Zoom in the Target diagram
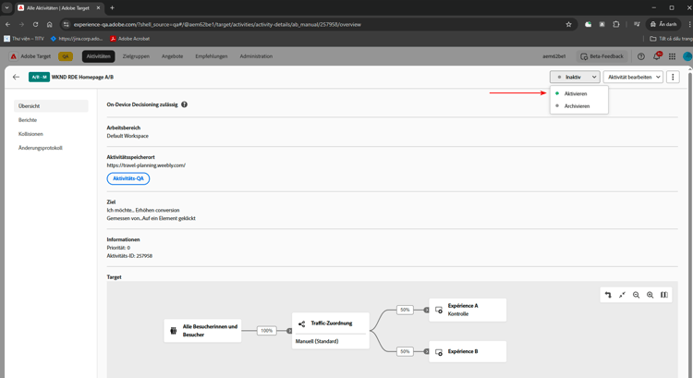Image resolution: width=693 pixels, height=378 pixels. pos(650,295)
